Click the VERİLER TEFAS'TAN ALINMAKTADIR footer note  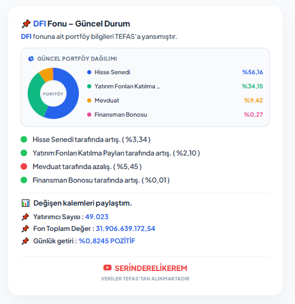point(145,279)
